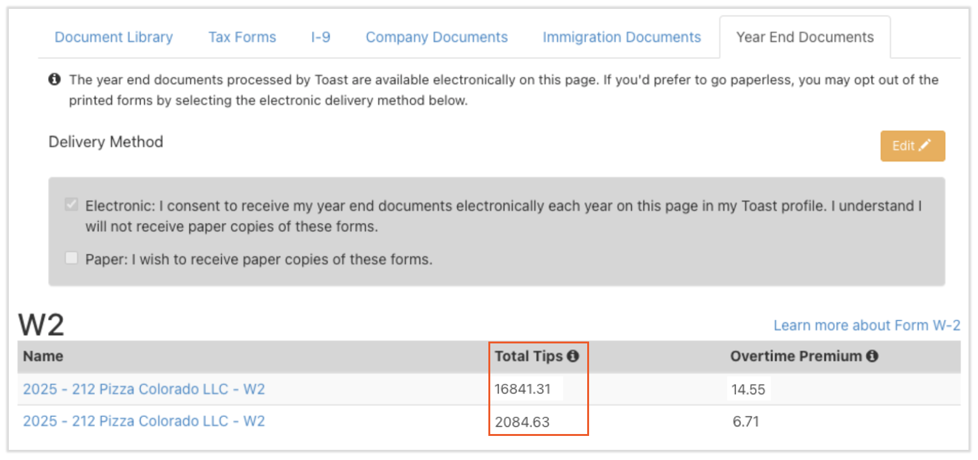Select the 16841.31 total tips value
Screen dimensions: 978x460
523,390
